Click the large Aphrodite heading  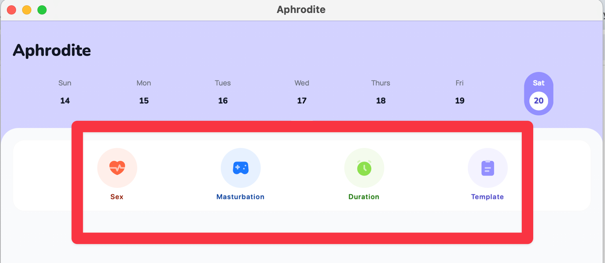tap(52, 50)
